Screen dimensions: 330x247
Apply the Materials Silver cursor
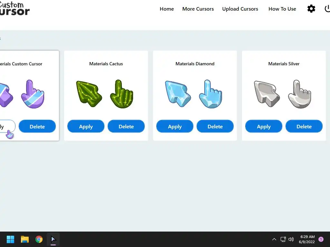pyautogui.click(x=264, y=126)
